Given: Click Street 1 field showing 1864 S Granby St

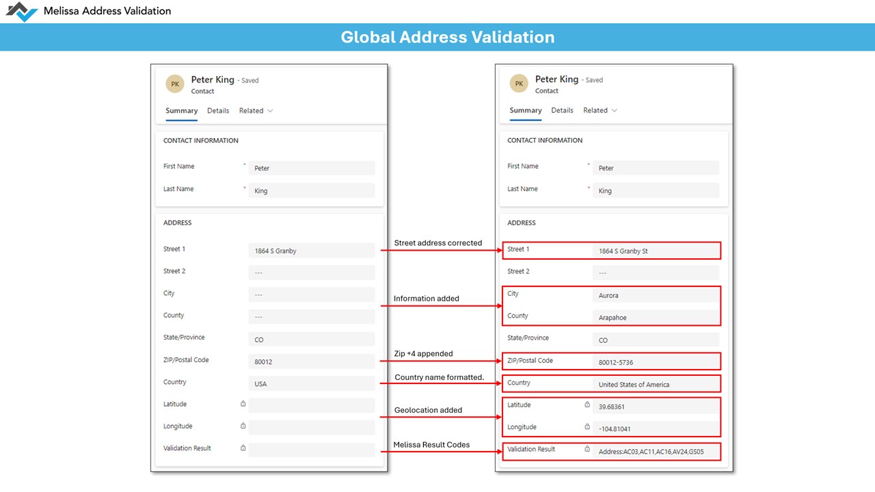Looking at the screenshot, I should click(x=656, y=251).
